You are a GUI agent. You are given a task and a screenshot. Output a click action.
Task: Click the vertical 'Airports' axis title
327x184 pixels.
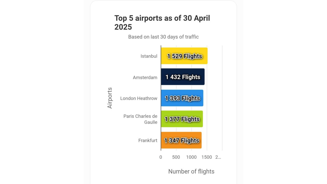110,98
